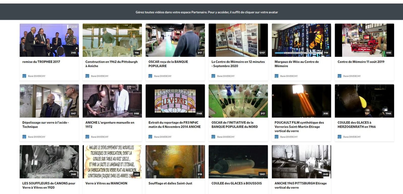Click title 'Soufflage et dalles Saint-Just'
The image size is (403, 194).
pos(170,183)
